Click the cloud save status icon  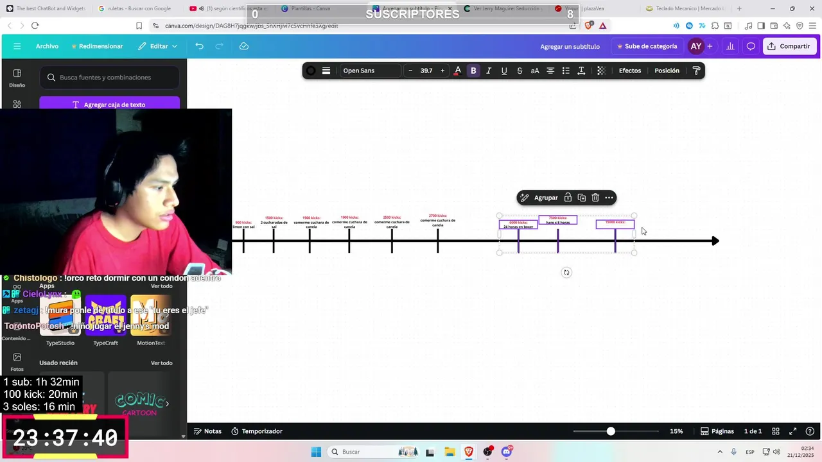244,46
